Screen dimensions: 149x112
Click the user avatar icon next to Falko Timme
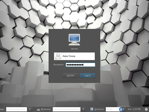pos(58,56)
